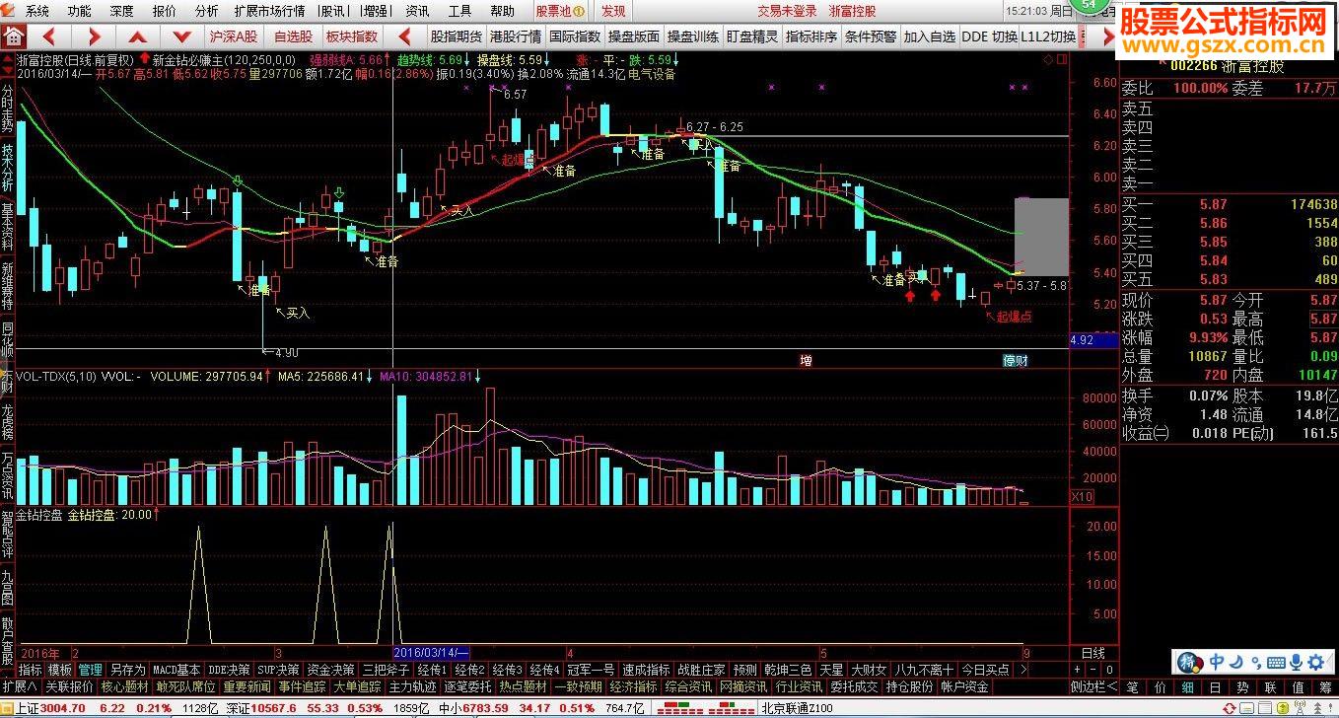Click the 板块指数 toolbar button
The image size is (1339, 718).
coord(352,36)
